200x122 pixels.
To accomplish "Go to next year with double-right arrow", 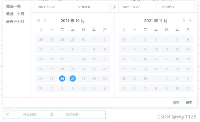I will [190, 21].
